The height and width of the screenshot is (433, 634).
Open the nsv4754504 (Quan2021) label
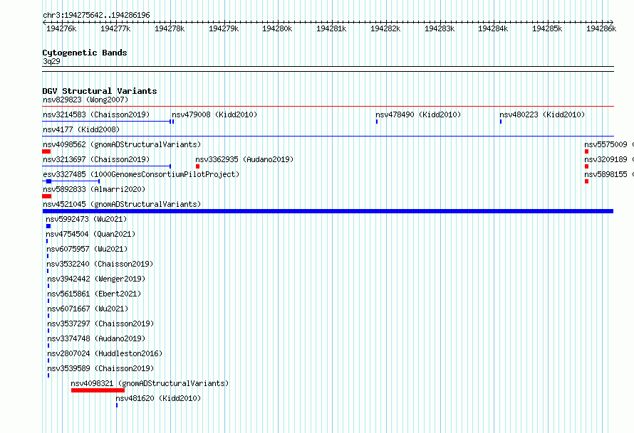[90, 234]
